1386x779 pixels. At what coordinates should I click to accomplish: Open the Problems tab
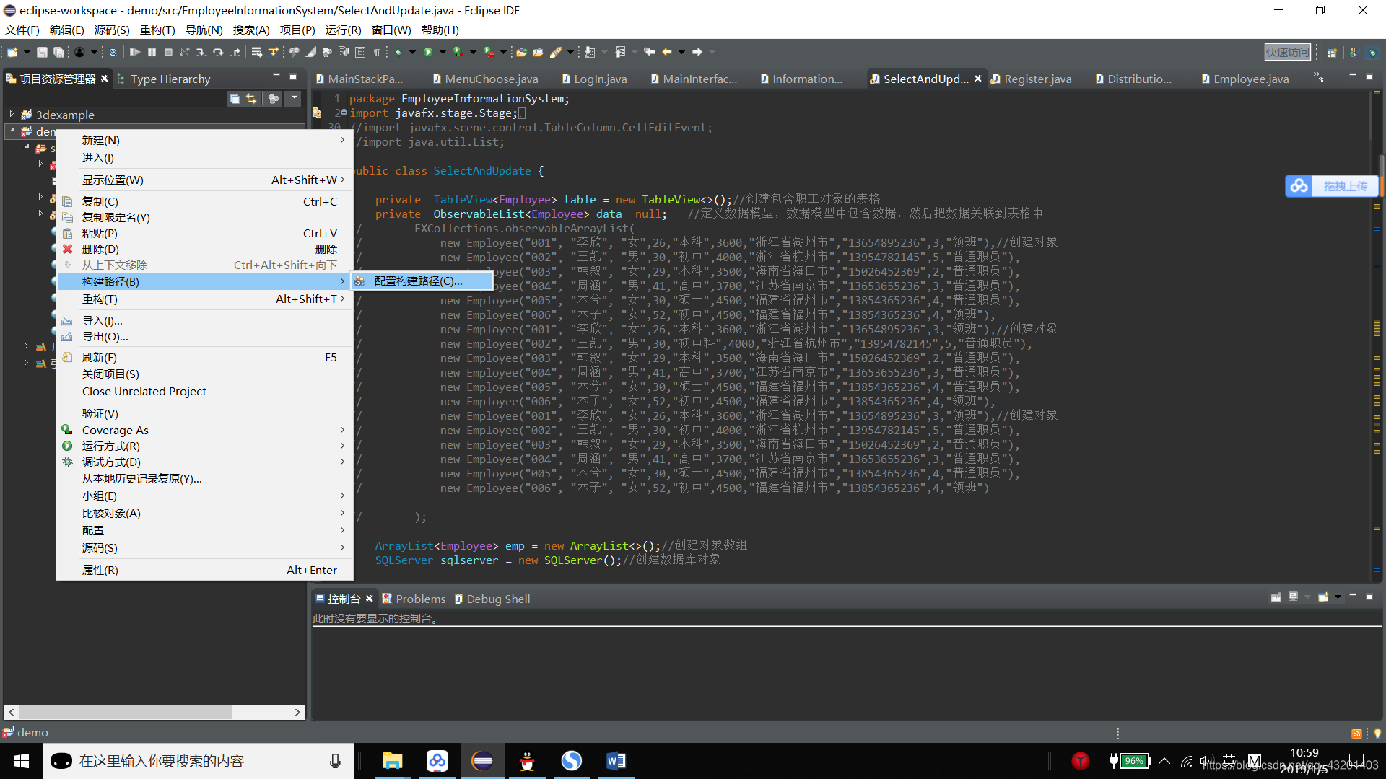pyautogui.click(x=414, y=599)
